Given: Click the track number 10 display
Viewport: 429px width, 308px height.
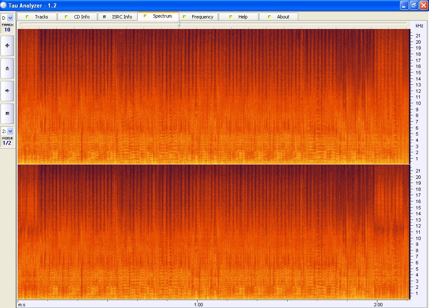Looking at the screenshot, I should (7, 30).
